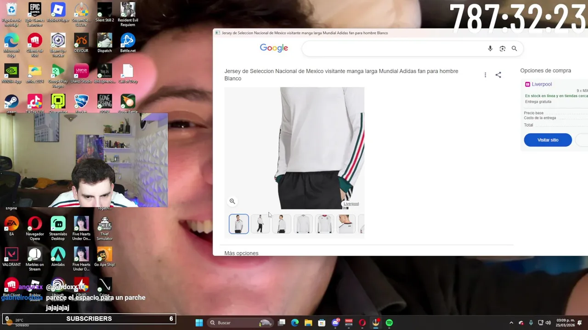Click the Visitar sitio button
This screenshot has width=588, height=330.
(548, 140)
